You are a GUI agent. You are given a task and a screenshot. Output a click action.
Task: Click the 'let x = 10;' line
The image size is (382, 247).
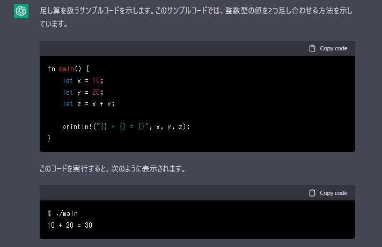pos(83,80)
